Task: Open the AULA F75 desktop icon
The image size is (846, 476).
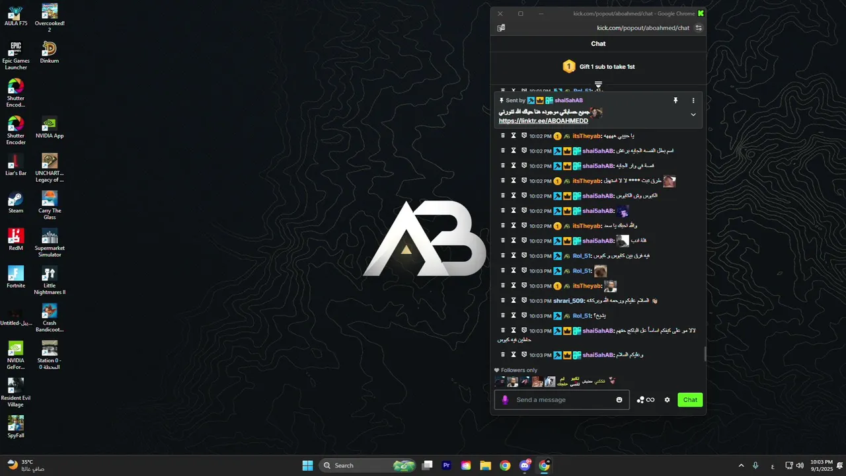Action: coord(15,15)
